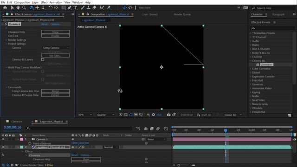The image size is (297, 167).
Task: Hide the Camera 1 layer
Action: tap(3, 139)
